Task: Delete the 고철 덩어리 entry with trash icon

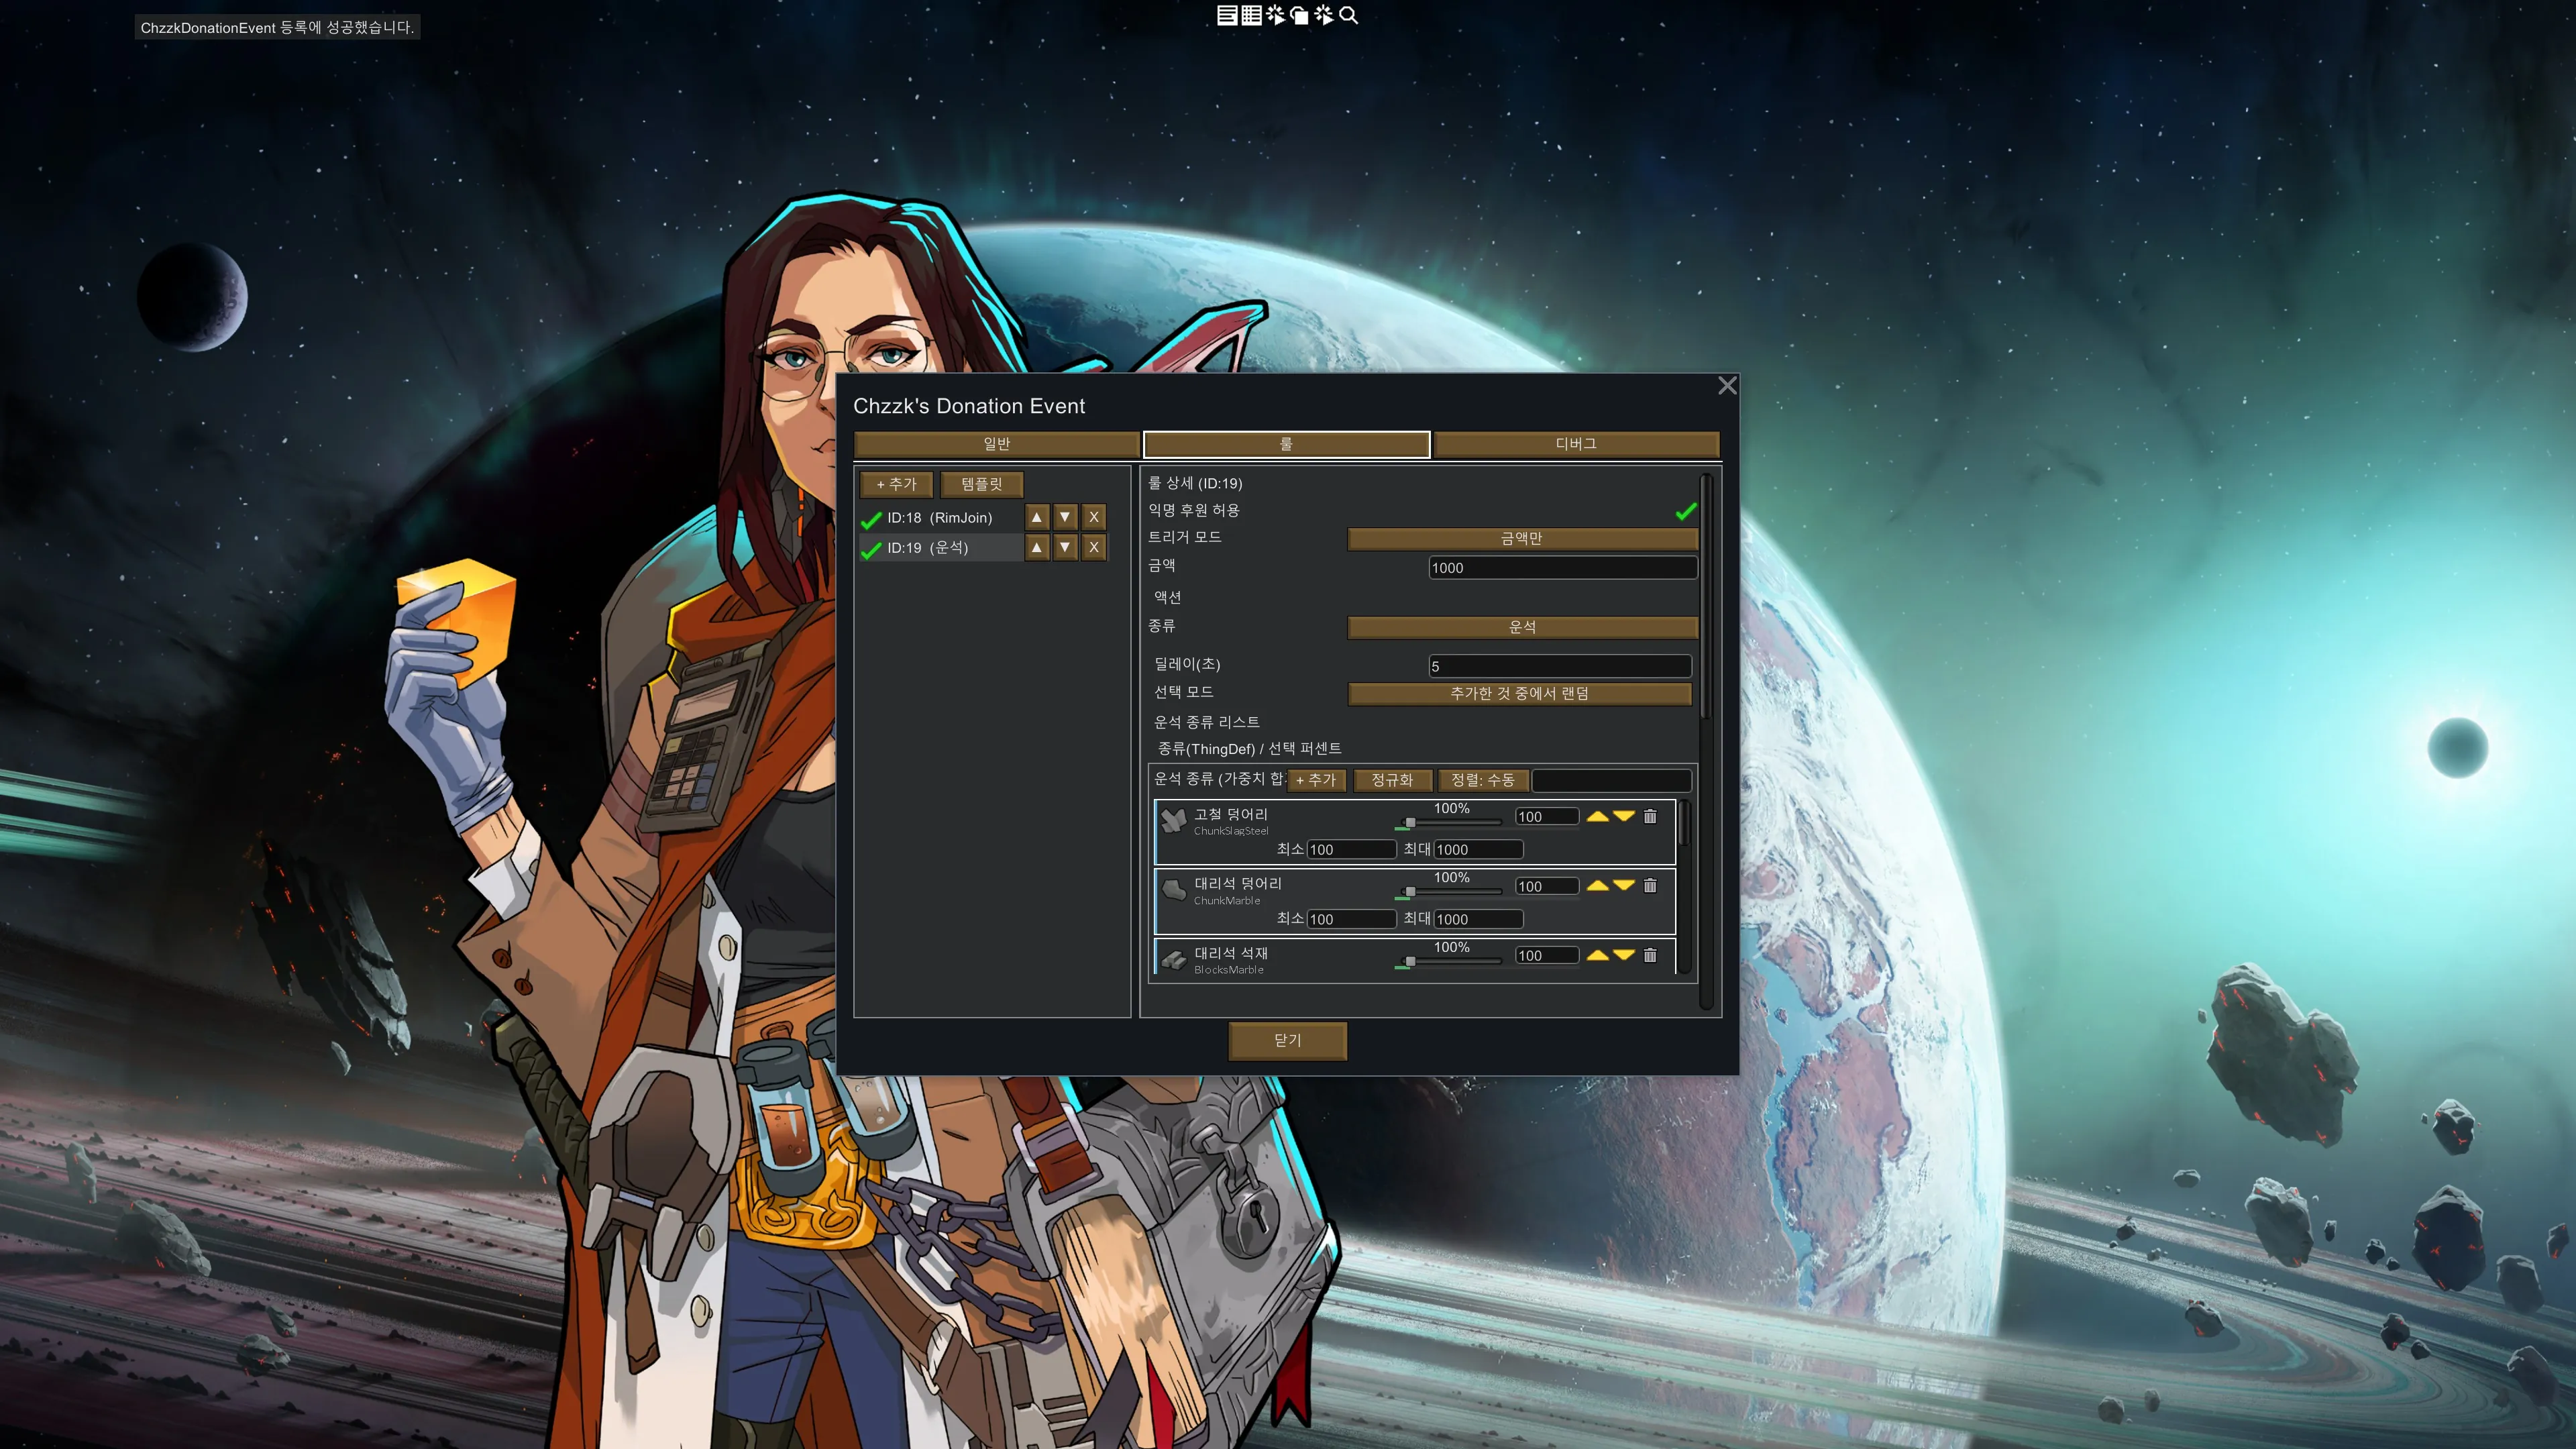Action: click(x=1650, y=816)
